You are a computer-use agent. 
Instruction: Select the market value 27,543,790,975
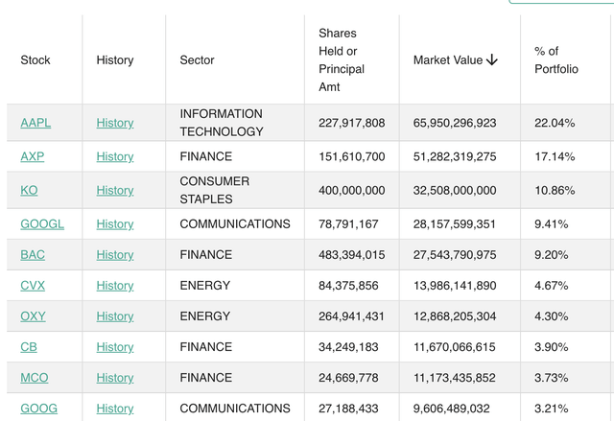pyautogui.click(x=455, y=255)
